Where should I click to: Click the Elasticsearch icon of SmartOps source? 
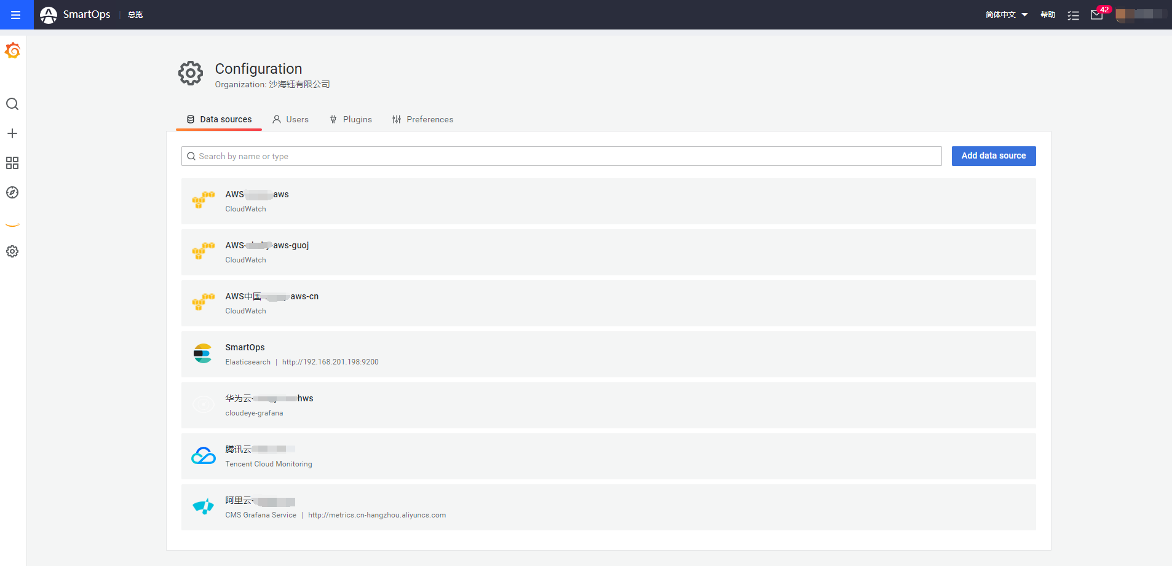pyautogui.click(x=203, y=353)
